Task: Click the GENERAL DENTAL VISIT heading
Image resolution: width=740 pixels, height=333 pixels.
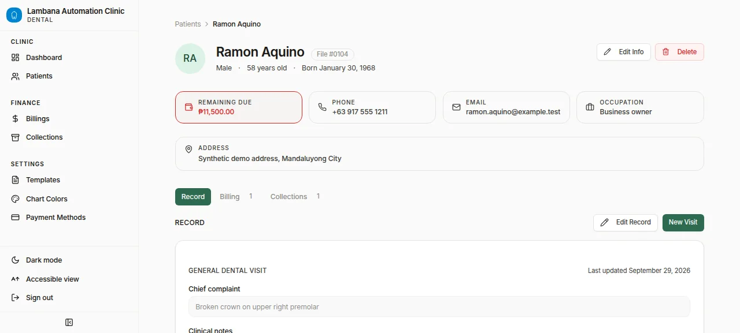Action: tap(228, 271)
